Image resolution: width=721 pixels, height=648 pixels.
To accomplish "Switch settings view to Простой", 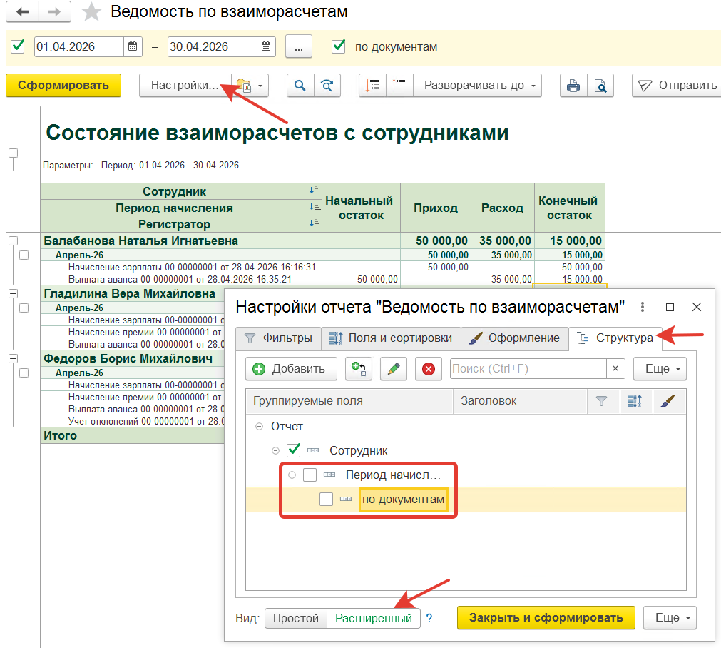I will [296, 618].
